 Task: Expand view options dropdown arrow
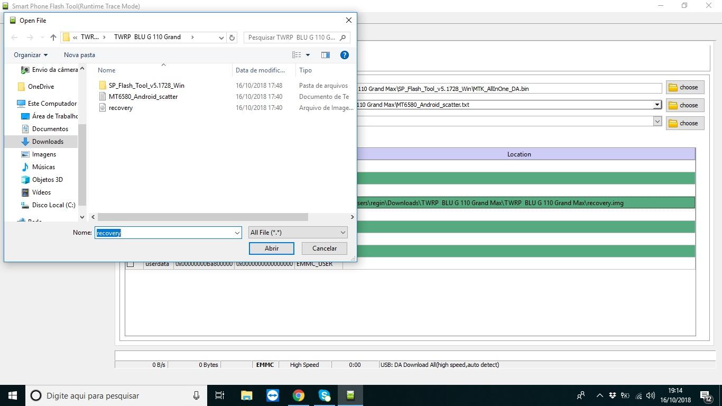pyautogui.click(x=308, y=54)
